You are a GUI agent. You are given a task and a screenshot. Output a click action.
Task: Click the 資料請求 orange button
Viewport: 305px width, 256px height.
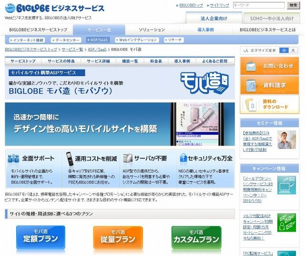270,85
